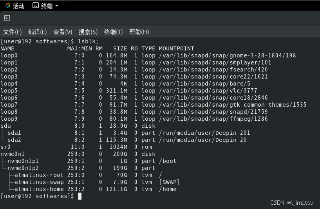Open the 查看(V) menu

[x=63, y=32]
